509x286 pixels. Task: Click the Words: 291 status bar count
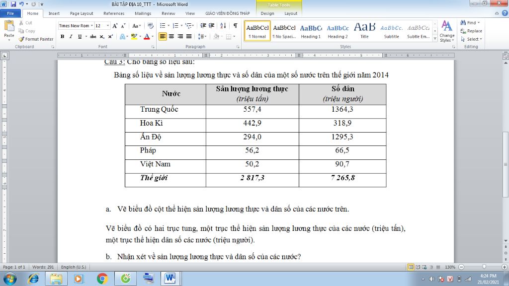pos(43,267)
